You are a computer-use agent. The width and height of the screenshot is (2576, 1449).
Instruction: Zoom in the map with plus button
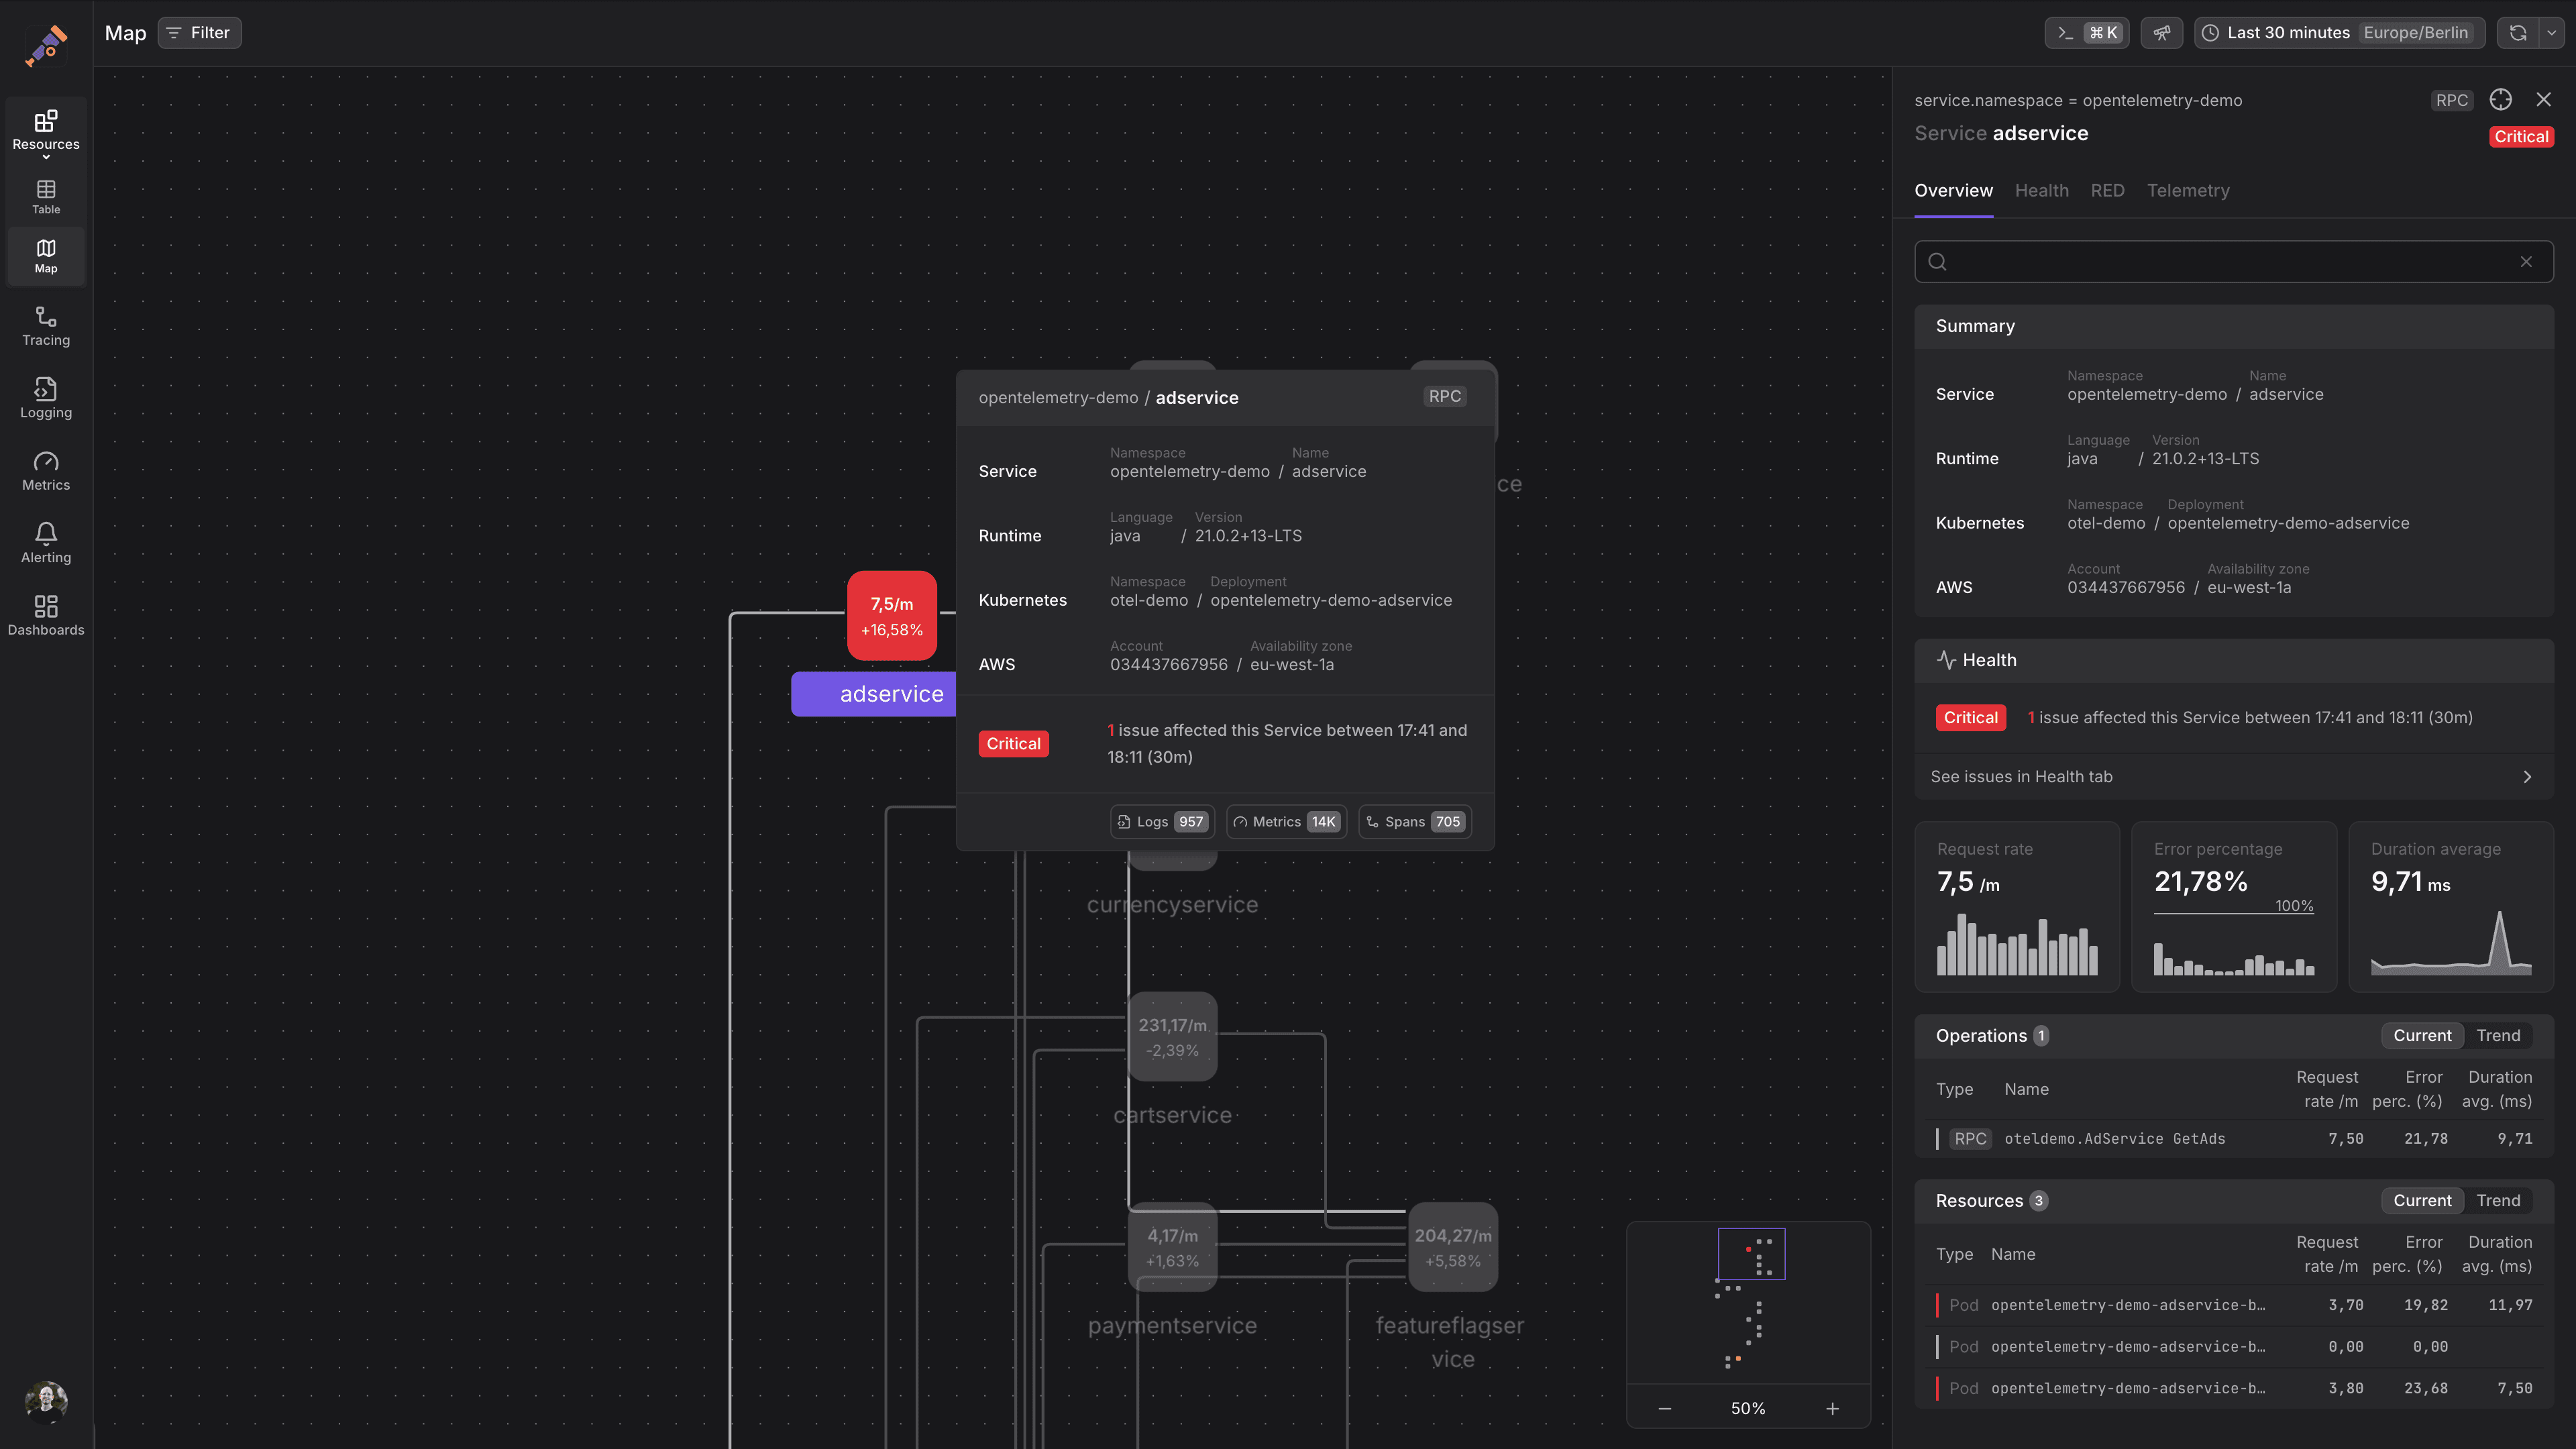(x=1832, y=1409)
